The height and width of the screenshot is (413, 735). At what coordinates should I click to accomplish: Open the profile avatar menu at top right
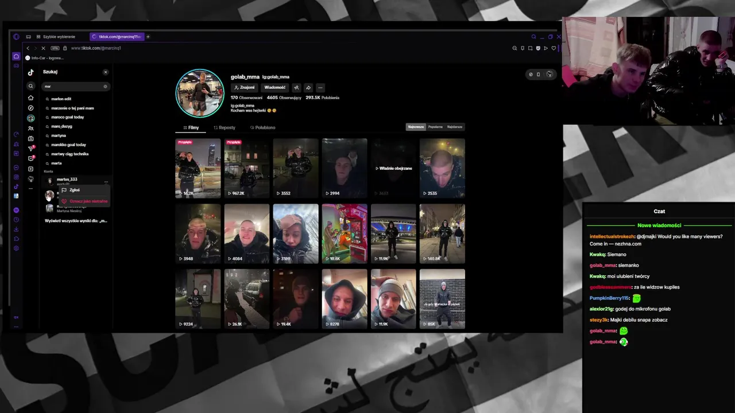[550, 74]
